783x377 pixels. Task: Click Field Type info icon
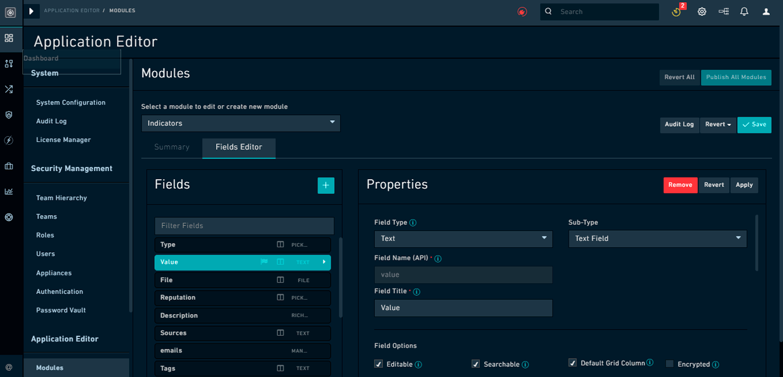tap(413, 223)
